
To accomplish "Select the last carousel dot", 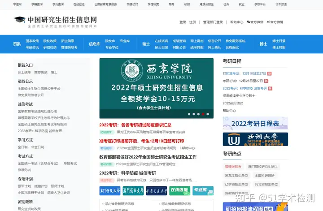I will click(208, 114).
